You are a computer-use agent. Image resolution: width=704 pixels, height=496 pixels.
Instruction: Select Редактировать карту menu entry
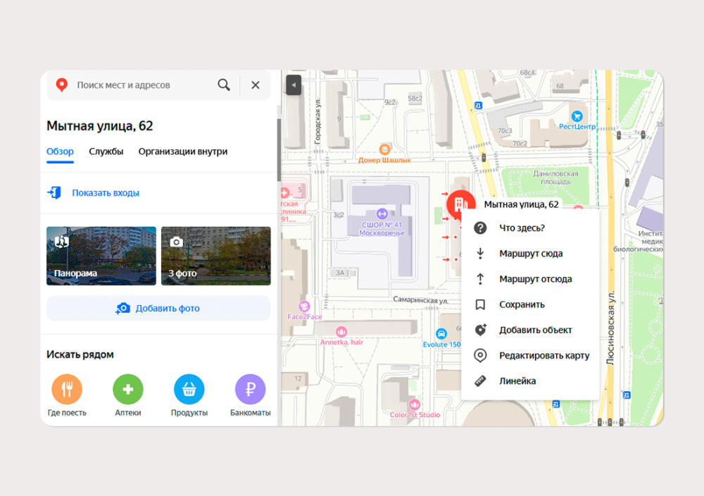[530, 355]
